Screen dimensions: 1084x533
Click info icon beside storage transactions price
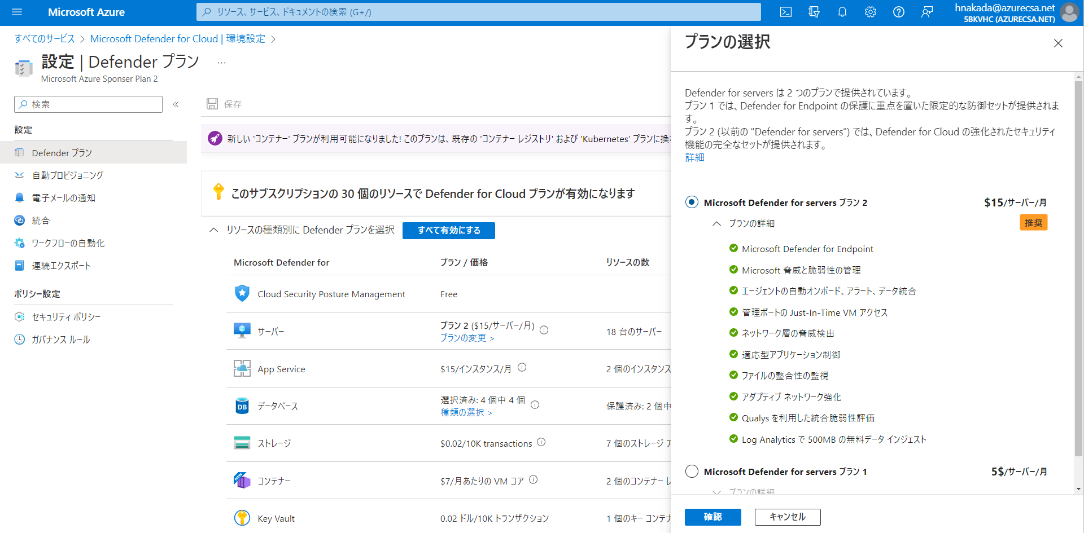pos(541,442)
